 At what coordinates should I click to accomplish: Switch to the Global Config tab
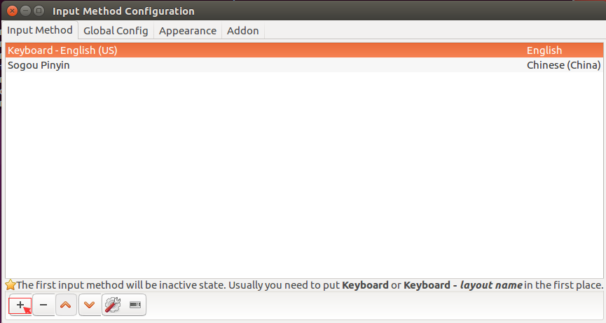116,31
